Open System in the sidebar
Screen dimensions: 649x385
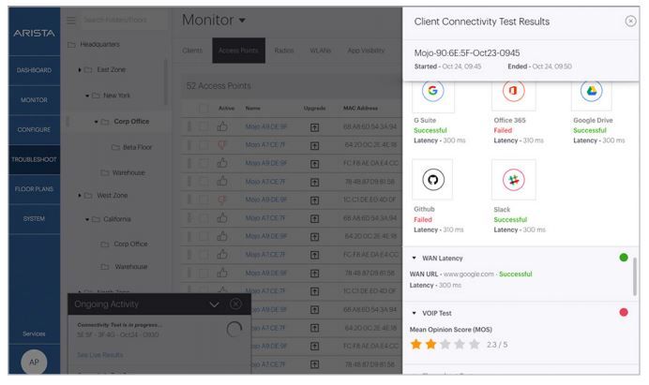click(x=34, y=219)
